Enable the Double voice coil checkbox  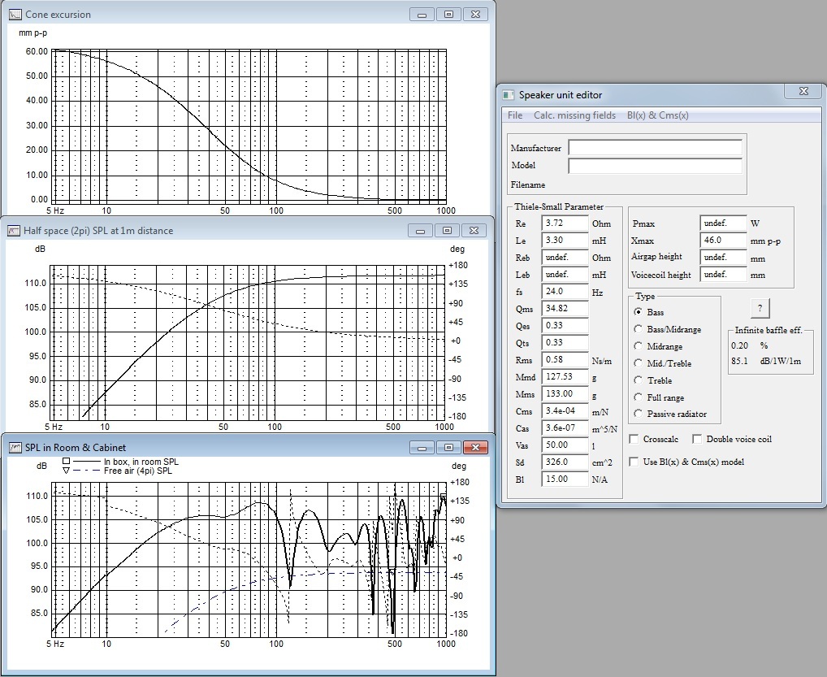coord(697,440)
